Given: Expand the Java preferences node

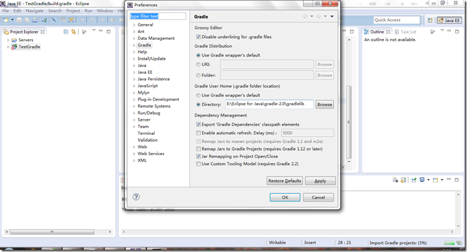Looking at the screenshot, I should click(134, 66).
